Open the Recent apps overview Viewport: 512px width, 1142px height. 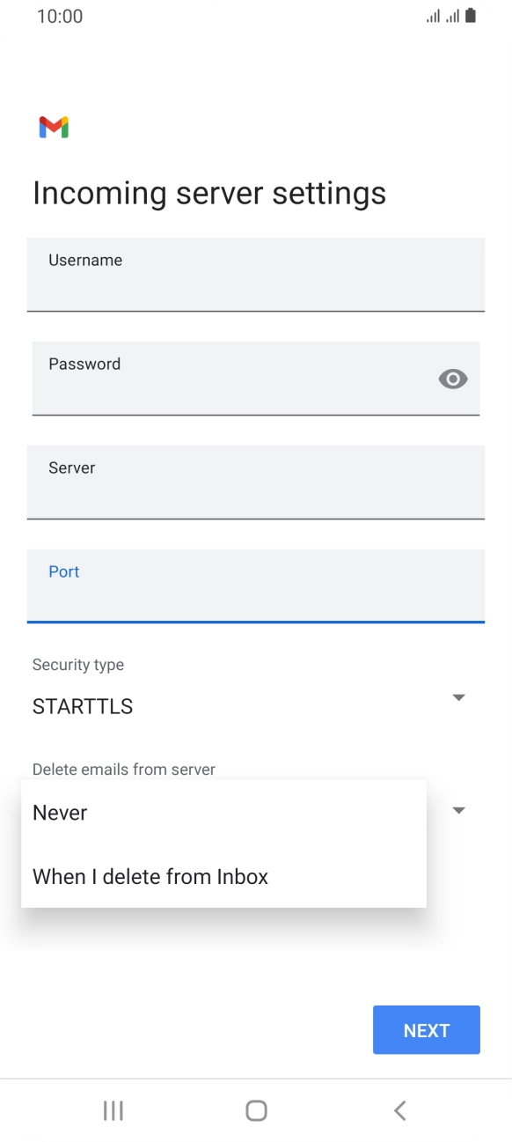[113, 1110]
